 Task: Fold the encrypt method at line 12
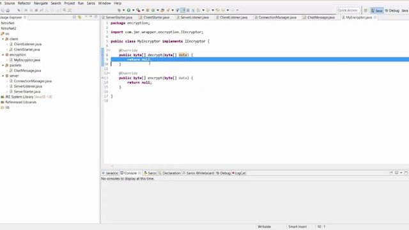coord(109,73)
